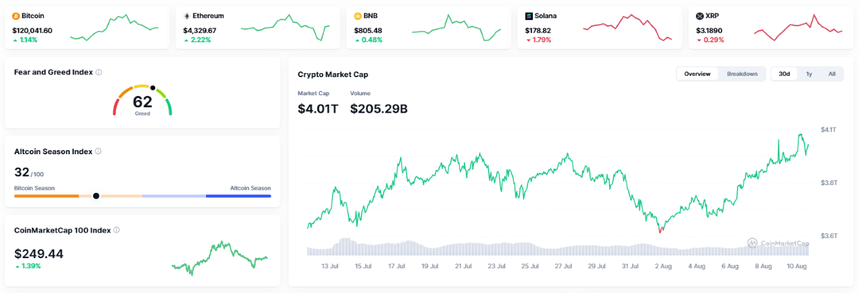Click the BNB coin icon
The image size is (859, 293).
[x=358, y=15]
